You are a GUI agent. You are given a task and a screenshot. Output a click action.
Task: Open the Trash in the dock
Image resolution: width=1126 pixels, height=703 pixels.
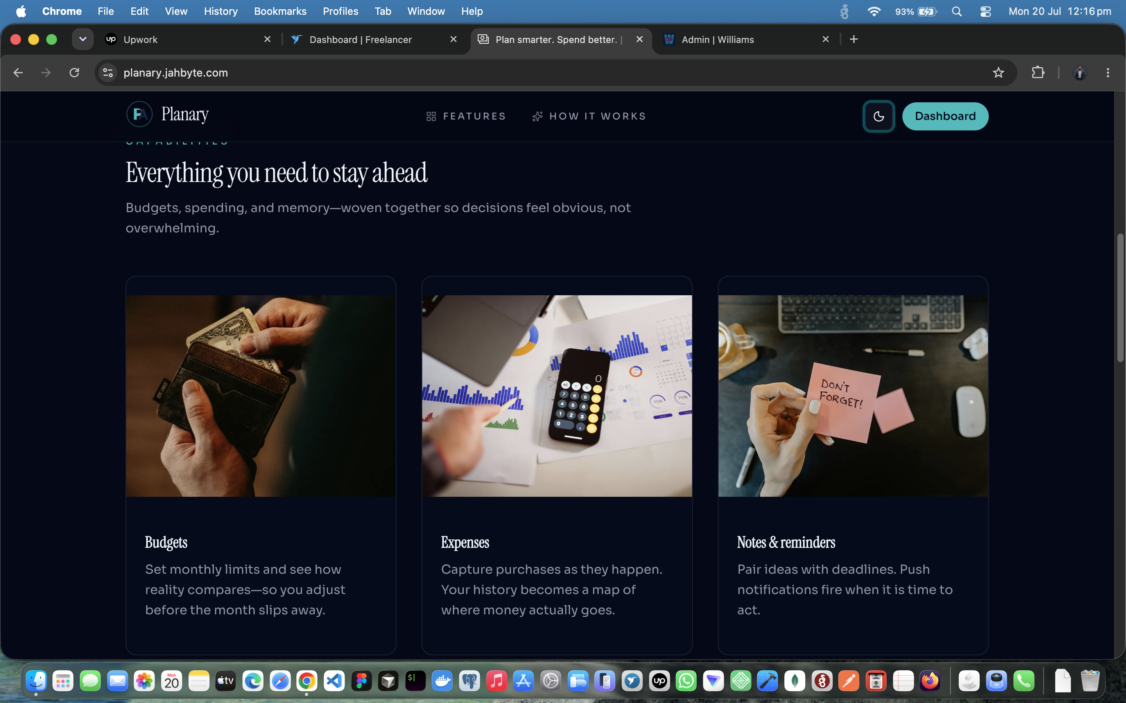(1090, 681)
